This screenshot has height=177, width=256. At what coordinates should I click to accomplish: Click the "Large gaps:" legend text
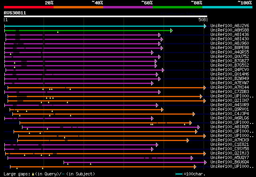(x=17, y=174)
